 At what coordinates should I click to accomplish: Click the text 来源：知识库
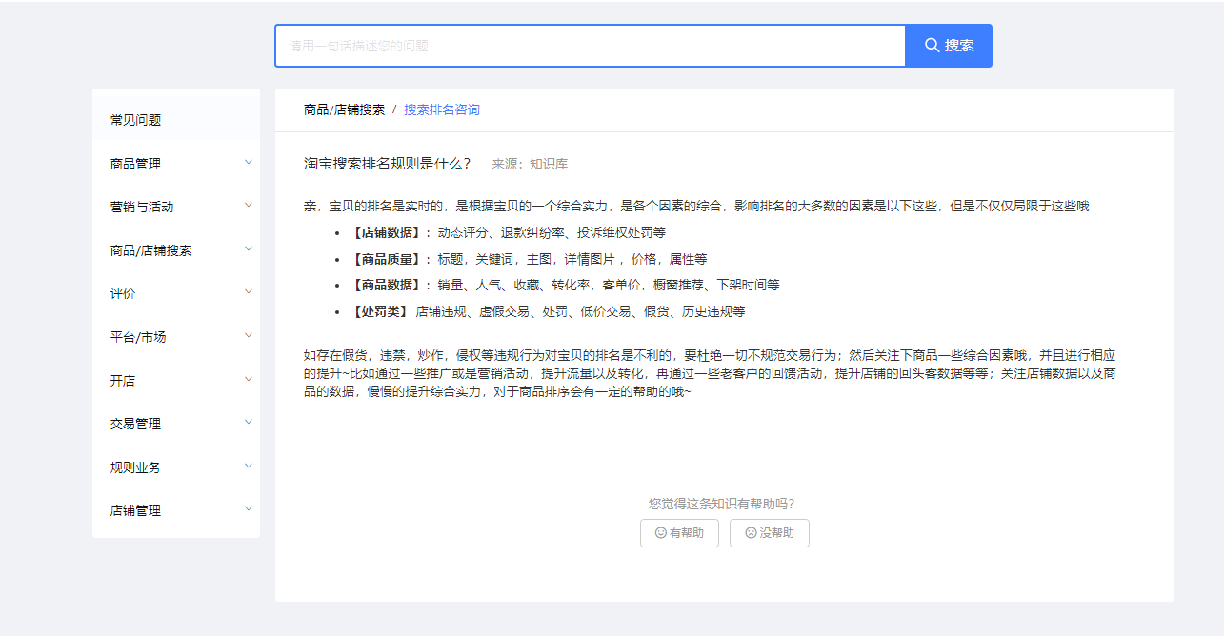pos(530,165)
